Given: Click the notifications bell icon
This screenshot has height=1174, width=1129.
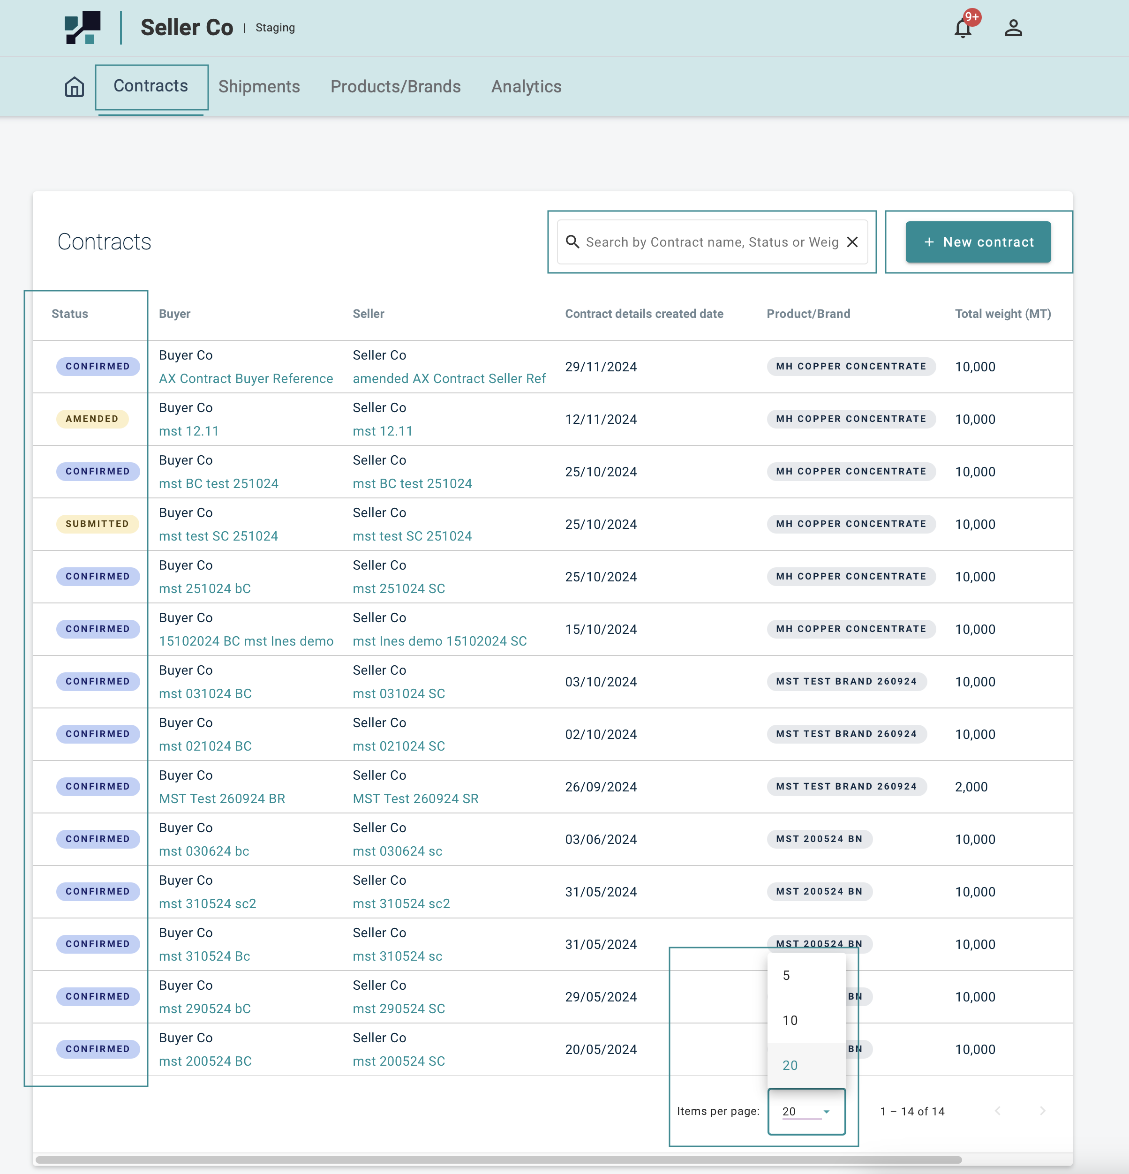Looking at the screenshot, I should point(962,28).
